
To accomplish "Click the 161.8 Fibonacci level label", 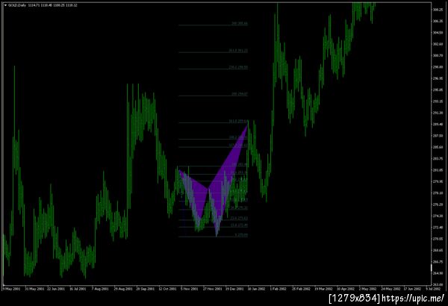I will [238, 121].
